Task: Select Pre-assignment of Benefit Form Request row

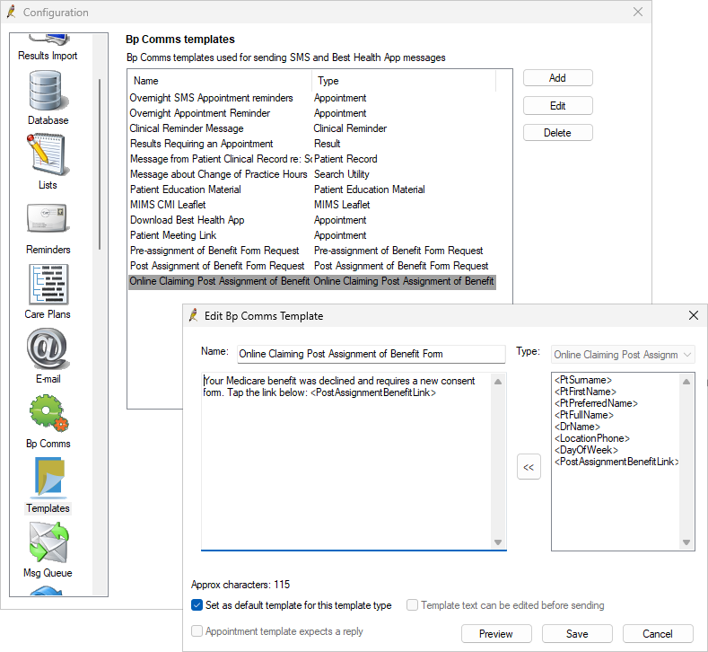Action: tap(312, 251)
